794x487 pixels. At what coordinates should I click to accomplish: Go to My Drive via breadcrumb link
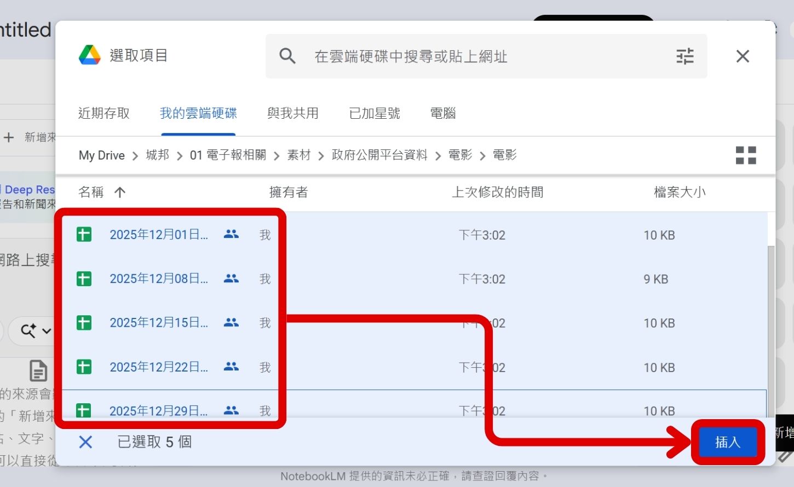click(x=101, y=155)
